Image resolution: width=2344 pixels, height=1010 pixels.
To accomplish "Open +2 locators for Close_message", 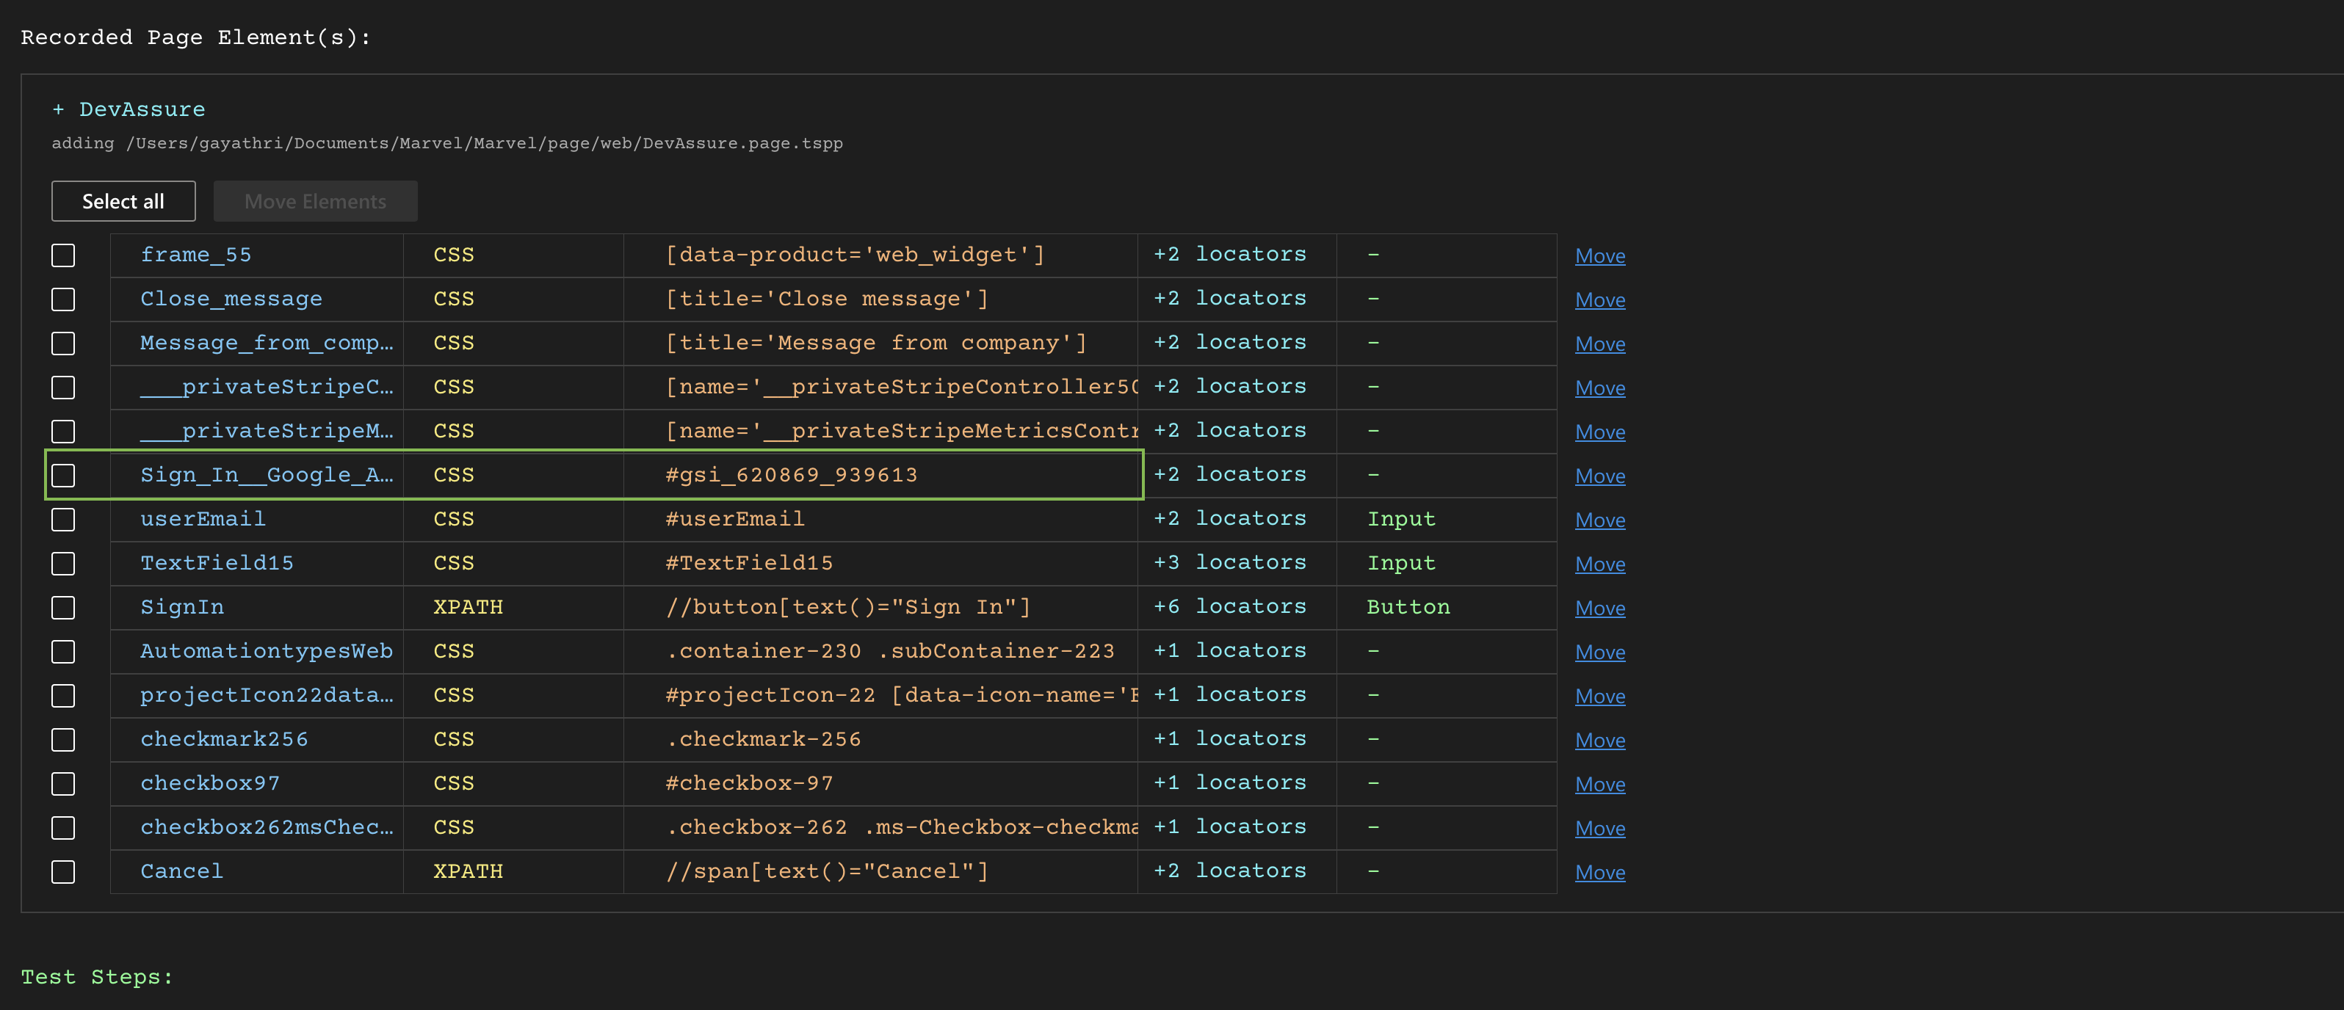I will click(1229, 299).
